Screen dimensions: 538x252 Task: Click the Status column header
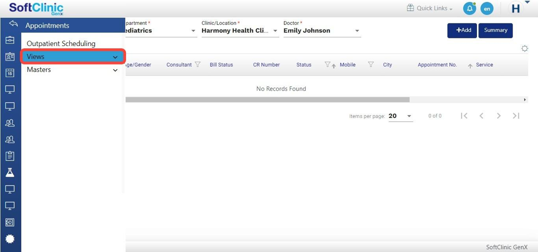304,65
